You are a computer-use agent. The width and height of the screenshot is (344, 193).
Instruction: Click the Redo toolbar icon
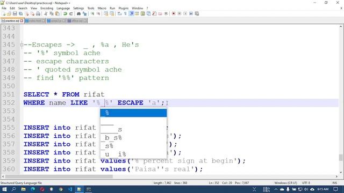pos(71,13)
